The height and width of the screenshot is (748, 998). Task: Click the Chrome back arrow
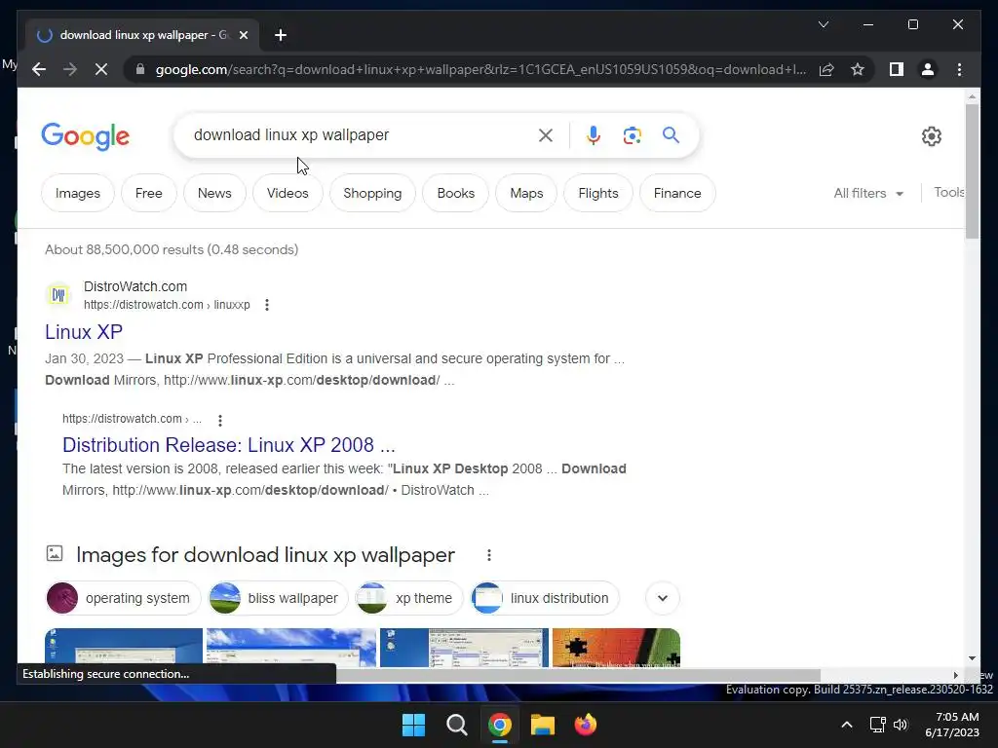coord(39,69)
